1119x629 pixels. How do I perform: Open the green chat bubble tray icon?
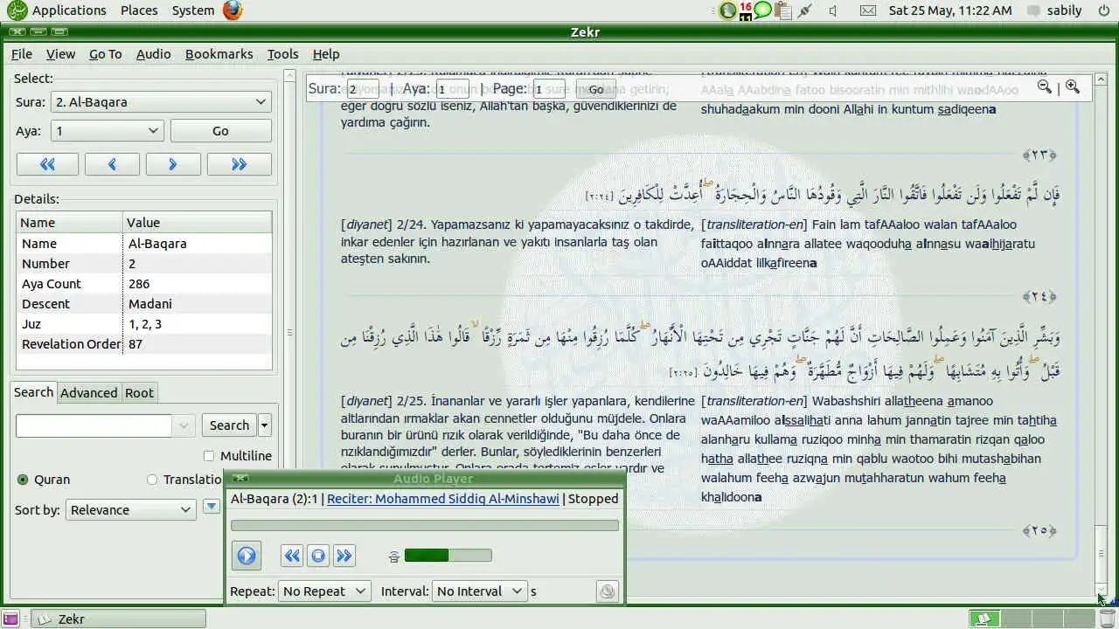click(x=763, y=10)
